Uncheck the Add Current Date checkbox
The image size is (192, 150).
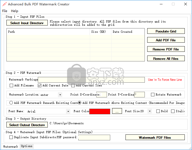tap(39, 85)
